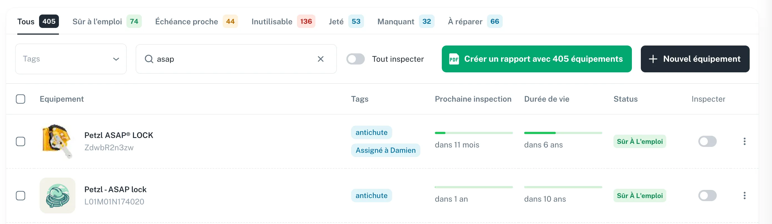Select the Petzl ASAP® LOCK row checkbox
The width and height of the screenshot is (772, 224).
pos(20,142)
